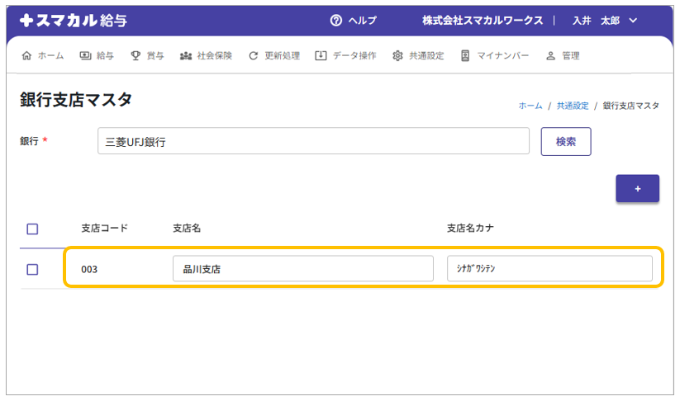The width and height of the screenshot is (680, 401).
Task: Follow the ホーム breadcrumb link
Action: tap(530, 106)
